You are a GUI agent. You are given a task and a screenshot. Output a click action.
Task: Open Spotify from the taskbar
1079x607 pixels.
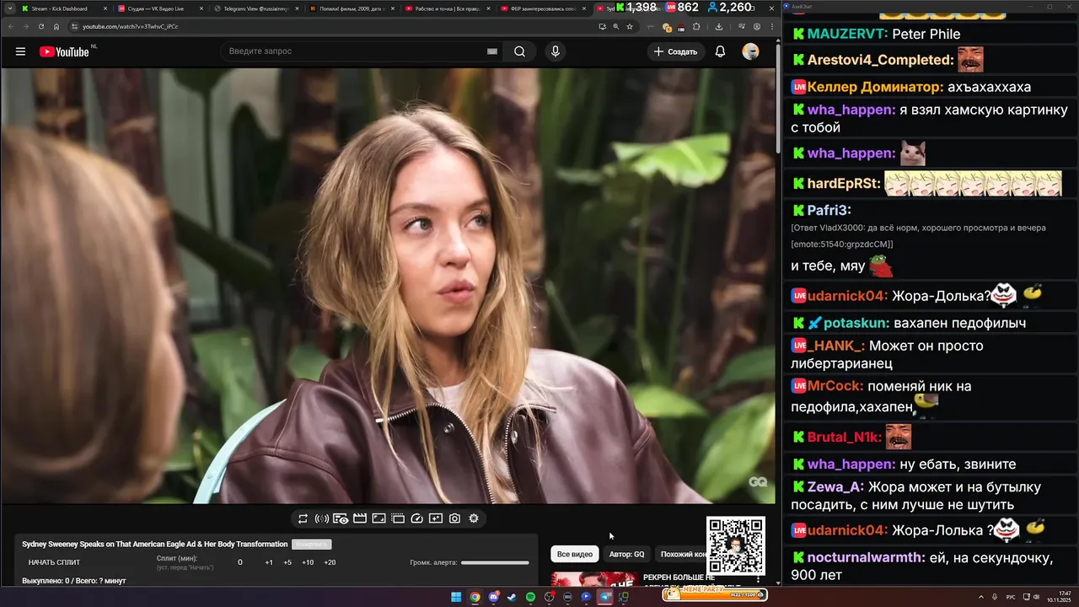pyautogui.click(x=530, y=597)
